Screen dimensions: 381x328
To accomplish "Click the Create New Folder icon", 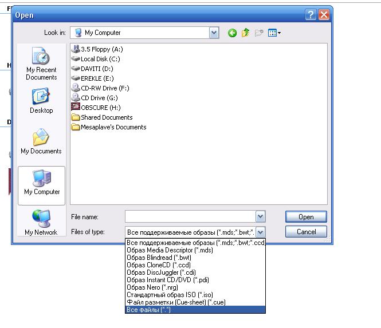I will 259,33.
